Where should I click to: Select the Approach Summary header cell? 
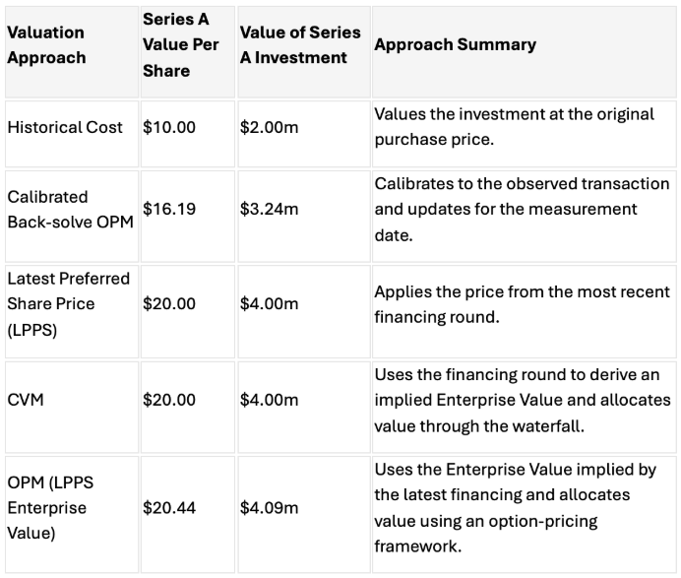tap(525, 52)
